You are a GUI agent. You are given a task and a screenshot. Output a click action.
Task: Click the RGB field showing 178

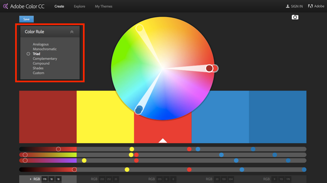click(45, 179)
